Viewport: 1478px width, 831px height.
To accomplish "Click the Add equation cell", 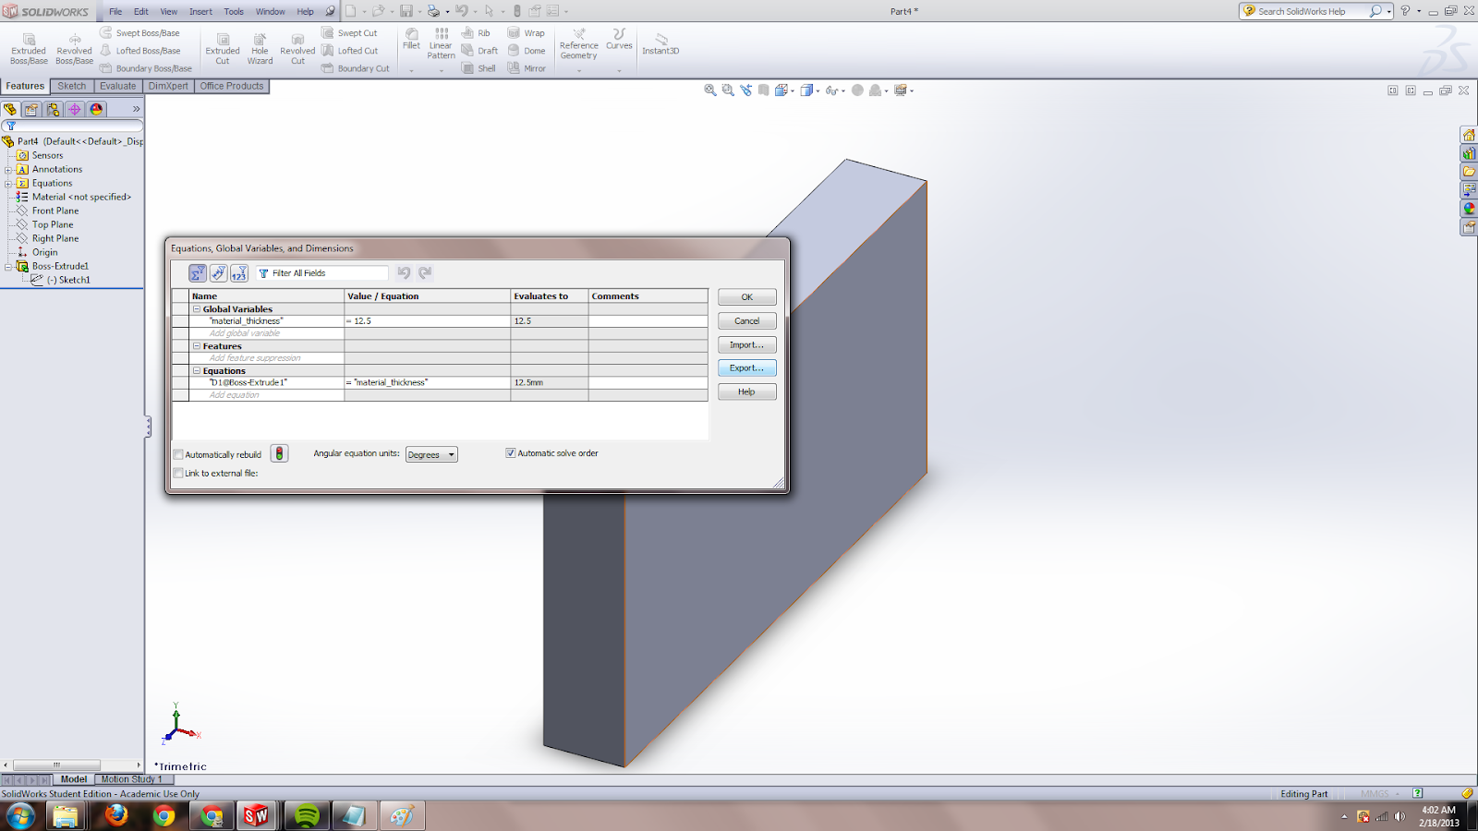I will pos(267,395).
